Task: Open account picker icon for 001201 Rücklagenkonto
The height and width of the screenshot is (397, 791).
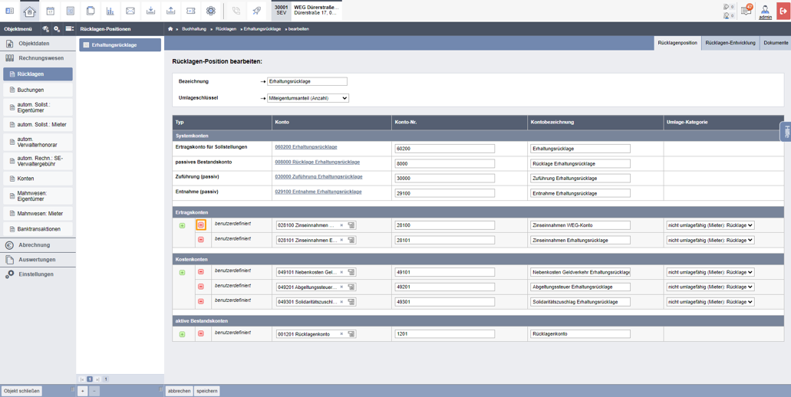Action: [351, 334]
